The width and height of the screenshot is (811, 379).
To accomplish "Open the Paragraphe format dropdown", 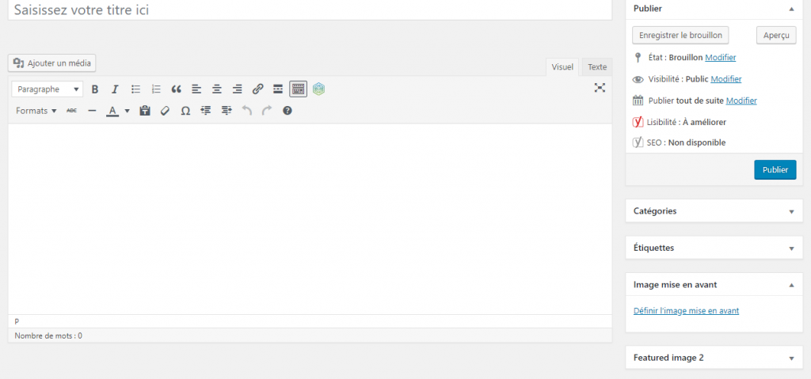I will tap(47, 89).
